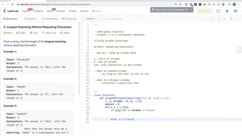Collapse code fold at line 19

pos(90,80)
